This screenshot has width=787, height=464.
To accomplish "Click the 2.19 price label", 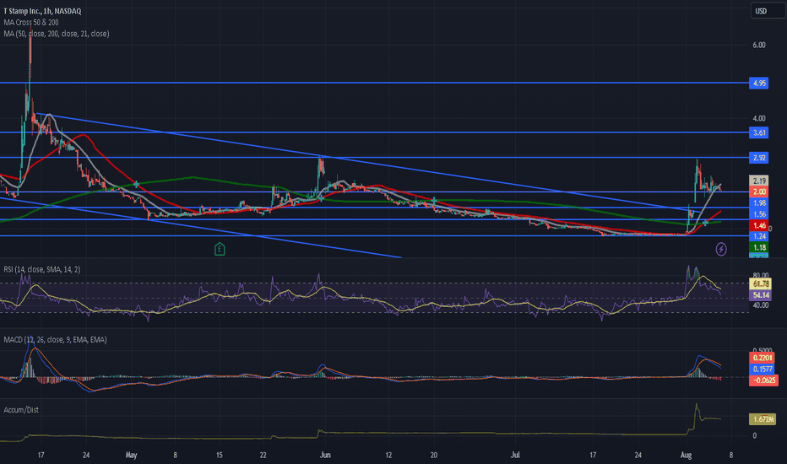I will (x=759, y=181).
